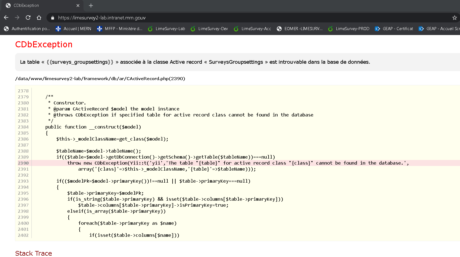Viewport: 460px width, 257px height.
Task: Click the 'if(($modelPk=$model->primaryKey())' line
Action: [153, 181]
